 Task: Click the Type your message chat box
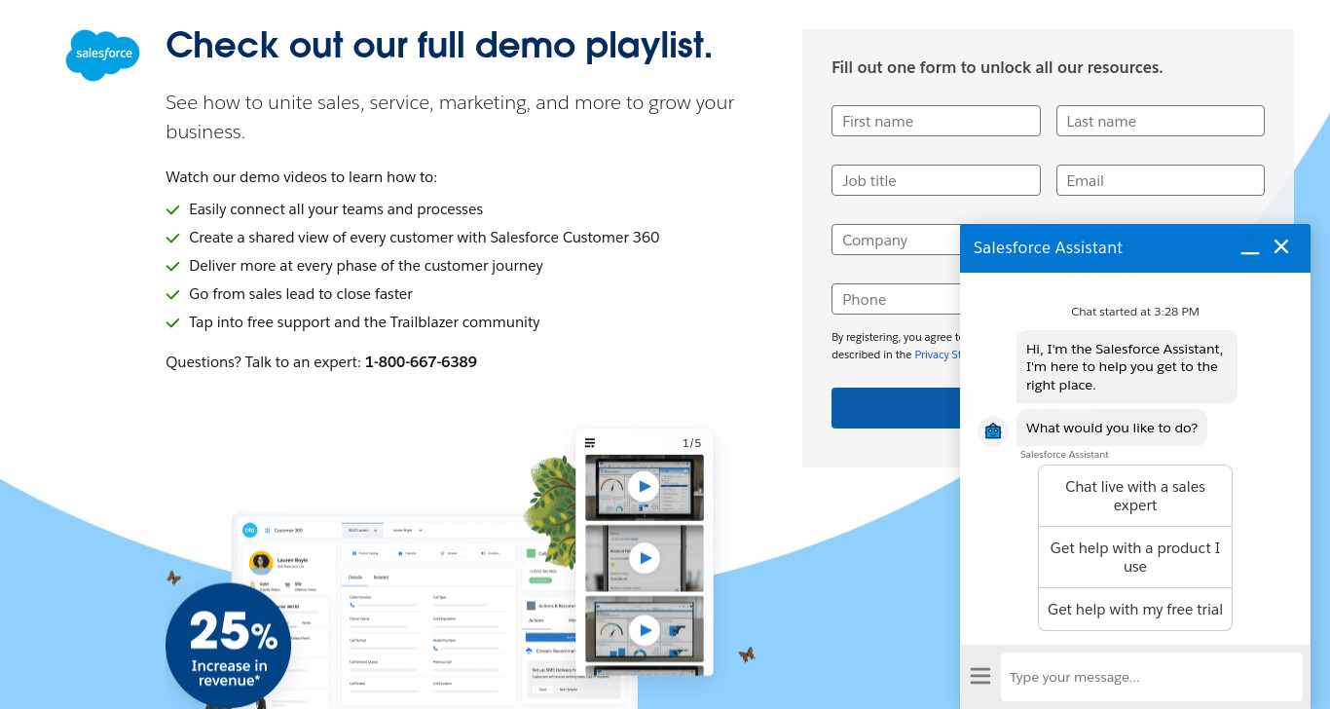coord(1151,677)
